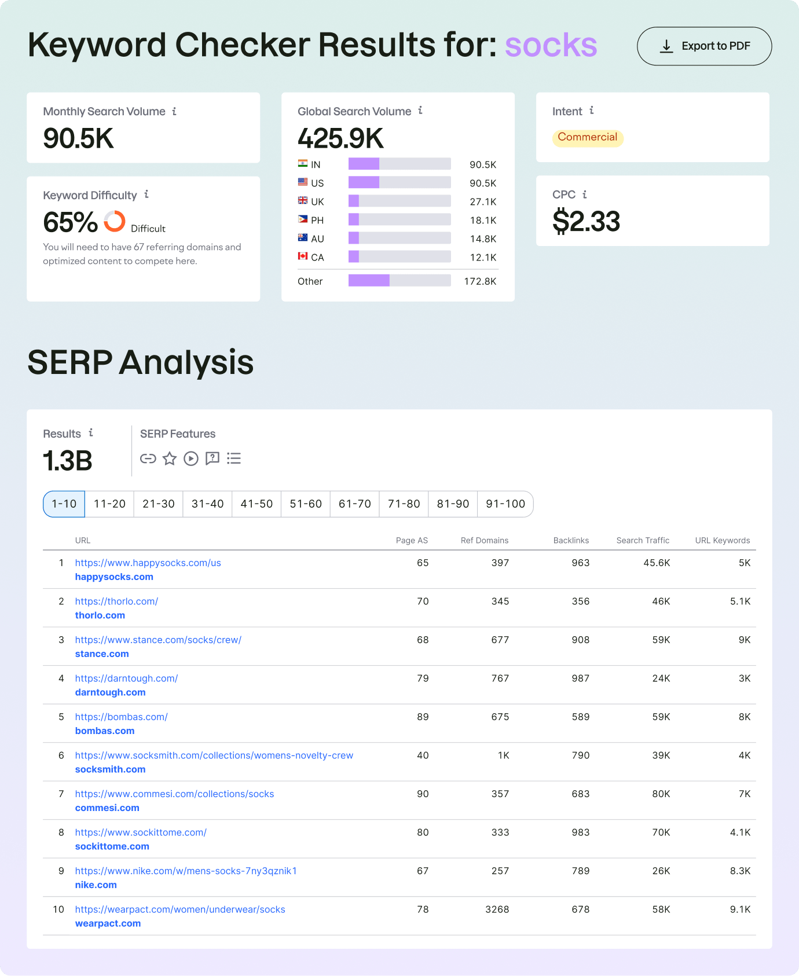The image size is (799, 976).
Task: Click the bold stance.com domain
Action: (102, 654)
